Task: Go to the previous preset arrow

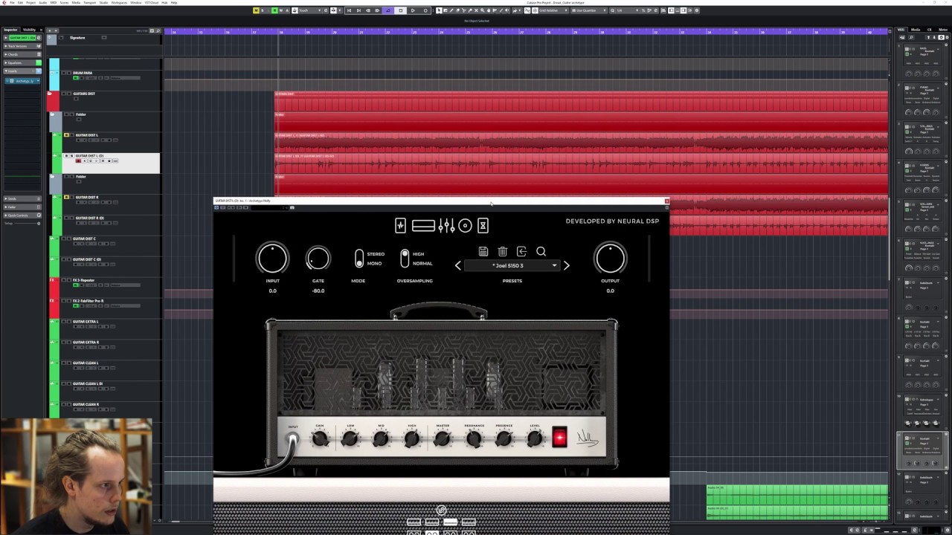Action: 458,265
